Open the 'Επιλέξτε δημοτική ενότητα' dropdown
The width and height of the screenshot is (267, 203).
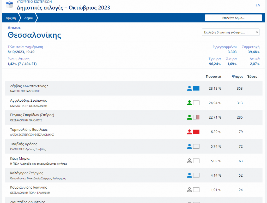point(230,32)
